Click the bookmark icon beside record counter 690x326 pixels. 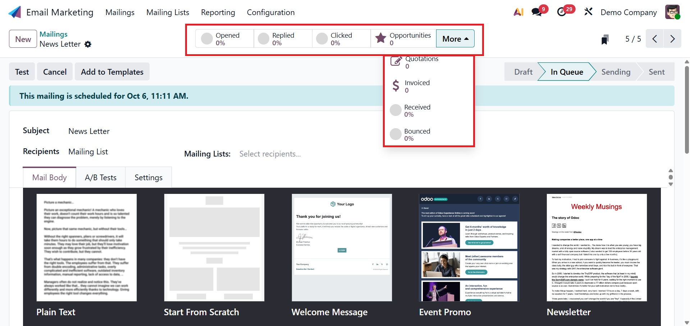(605, 39)
